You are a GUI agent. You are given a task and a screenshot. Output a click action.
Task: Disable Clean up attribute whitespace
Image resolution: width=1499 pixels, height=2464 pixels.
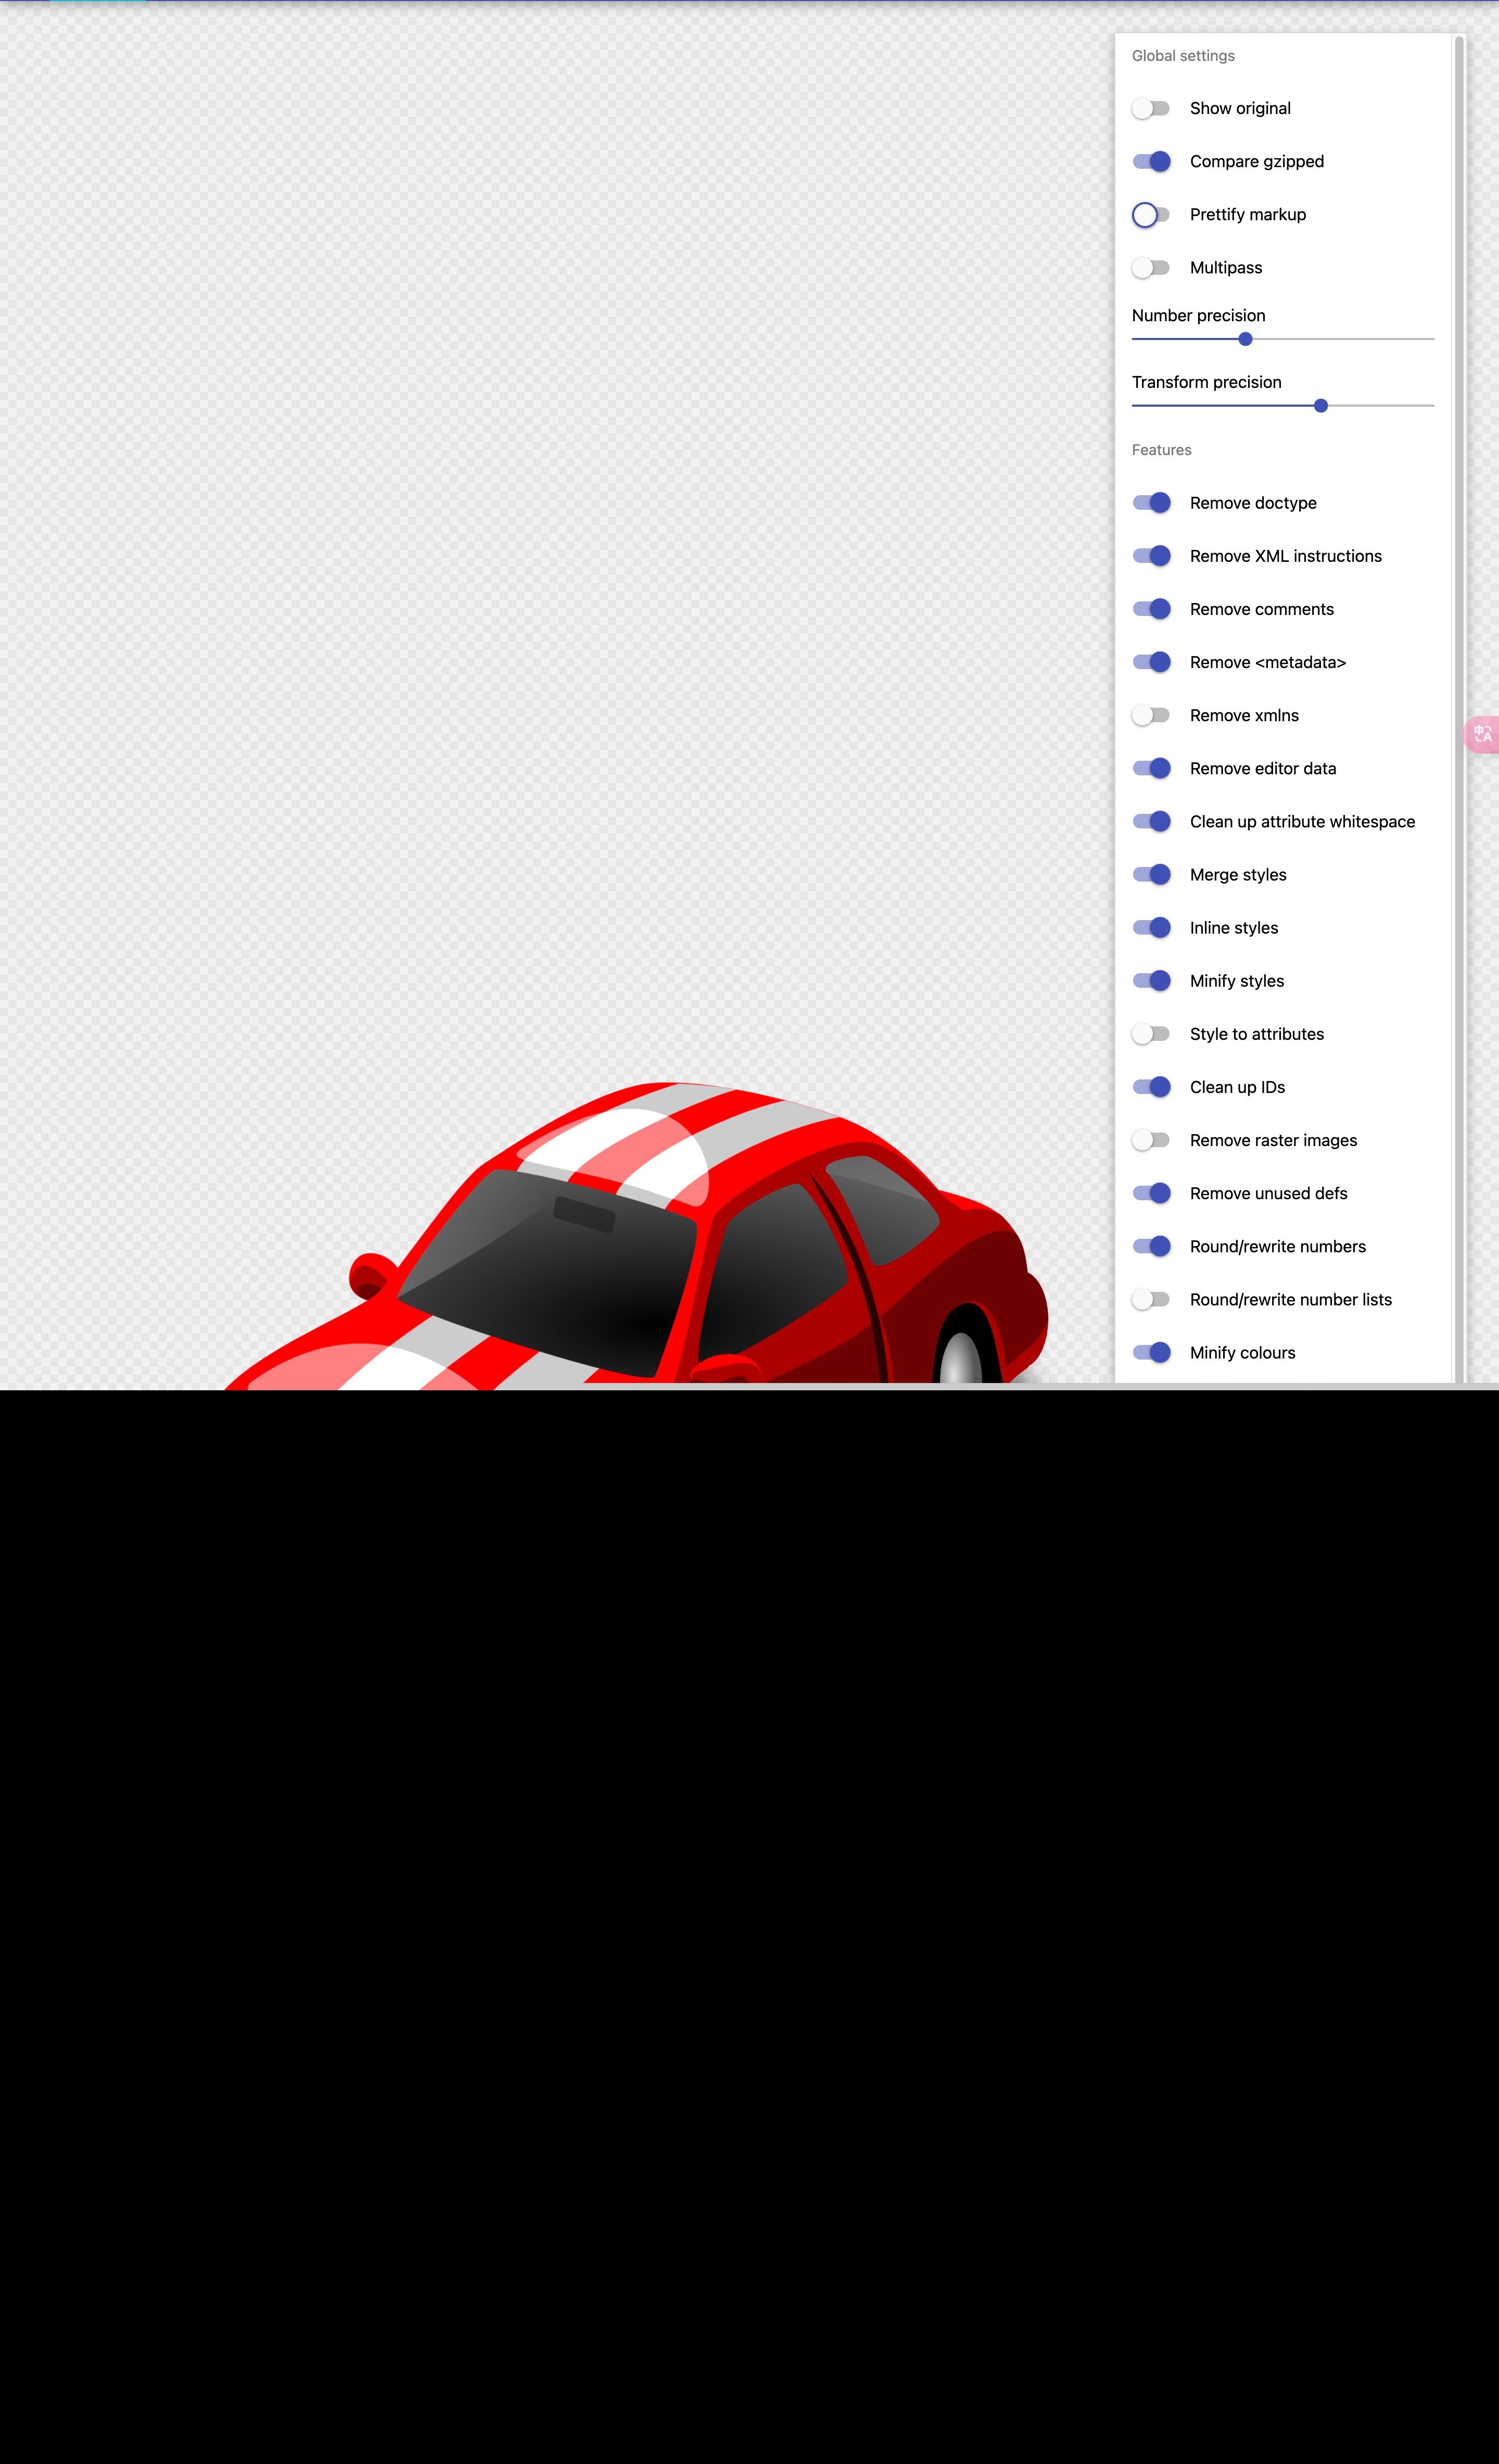pos(1150,822)
